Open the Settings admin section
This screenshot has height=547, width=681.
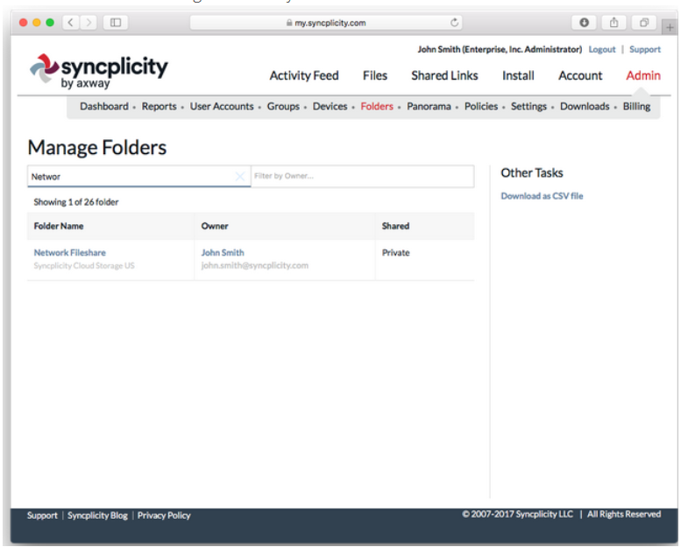coord(528,106)
